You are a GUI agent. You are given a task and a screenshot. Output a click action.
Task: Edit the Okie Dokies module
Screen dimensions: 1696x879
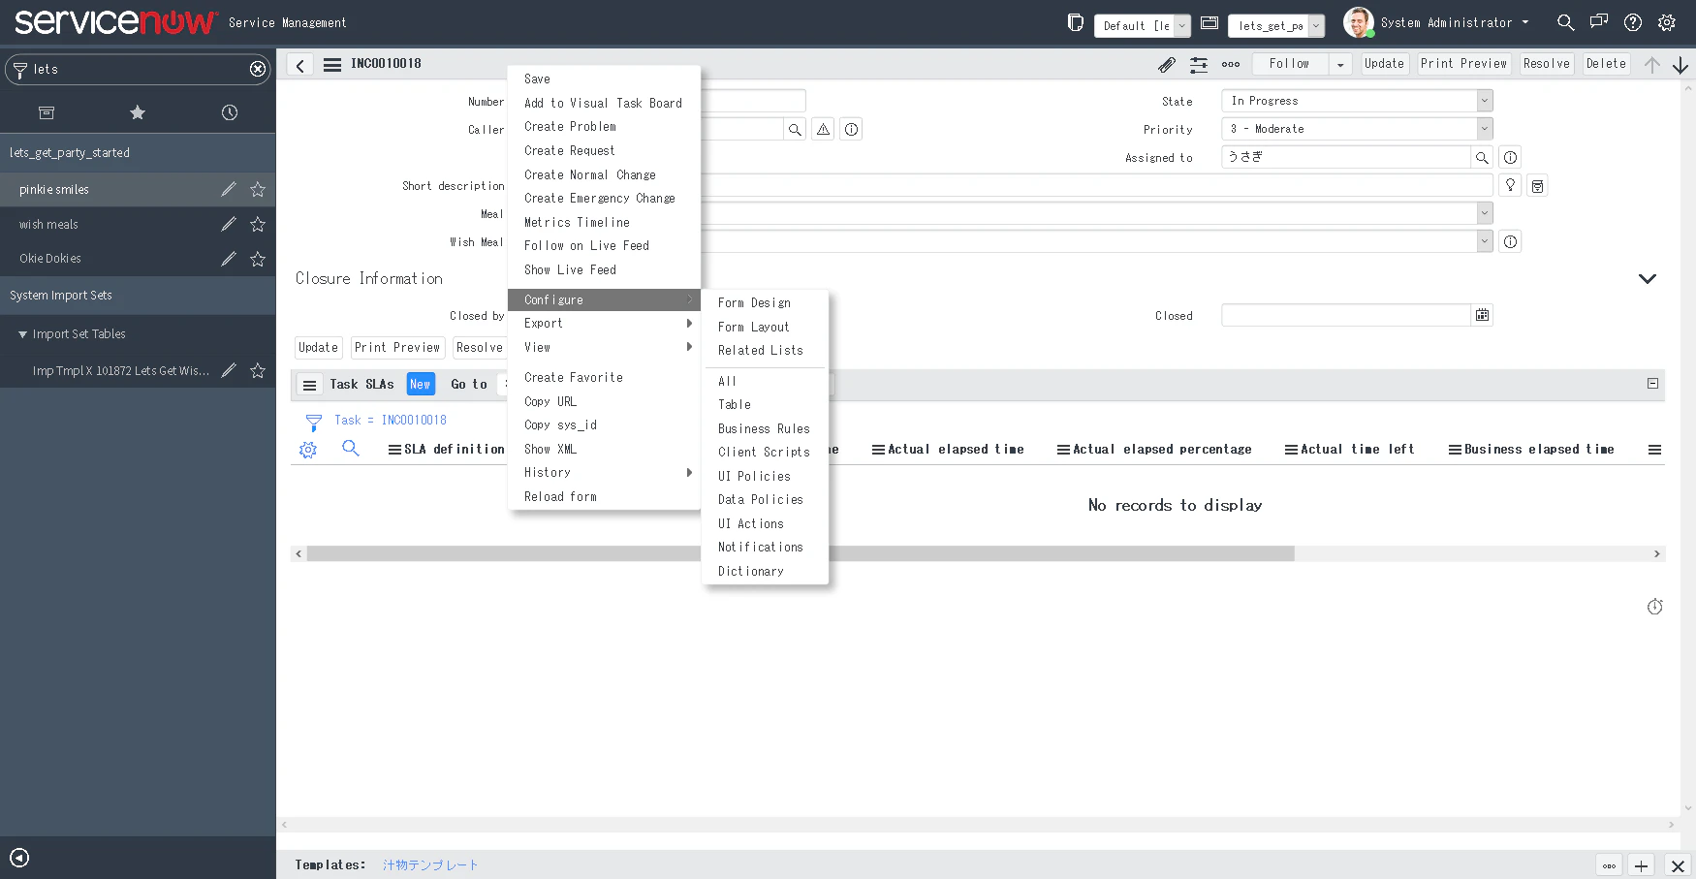[229, 259]
